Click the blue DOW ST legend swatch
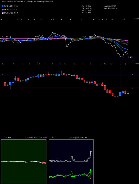 point(3,6)
